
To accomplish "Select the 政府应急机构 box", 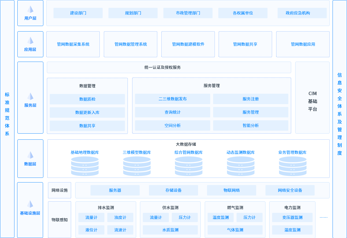I will pos(302,13).
